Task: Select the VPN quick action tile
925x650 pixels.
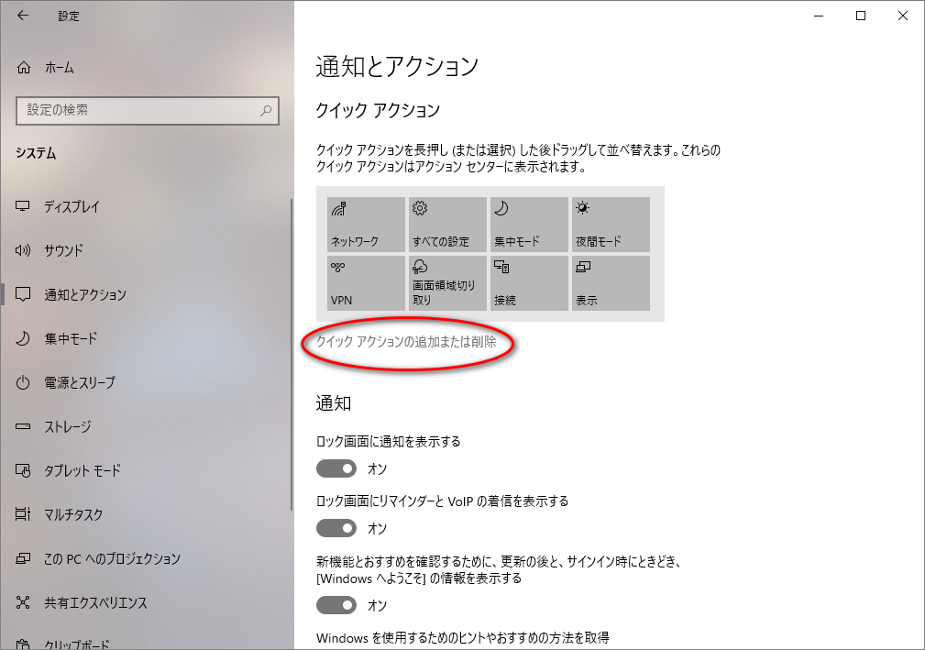Action: coord(366,283)
